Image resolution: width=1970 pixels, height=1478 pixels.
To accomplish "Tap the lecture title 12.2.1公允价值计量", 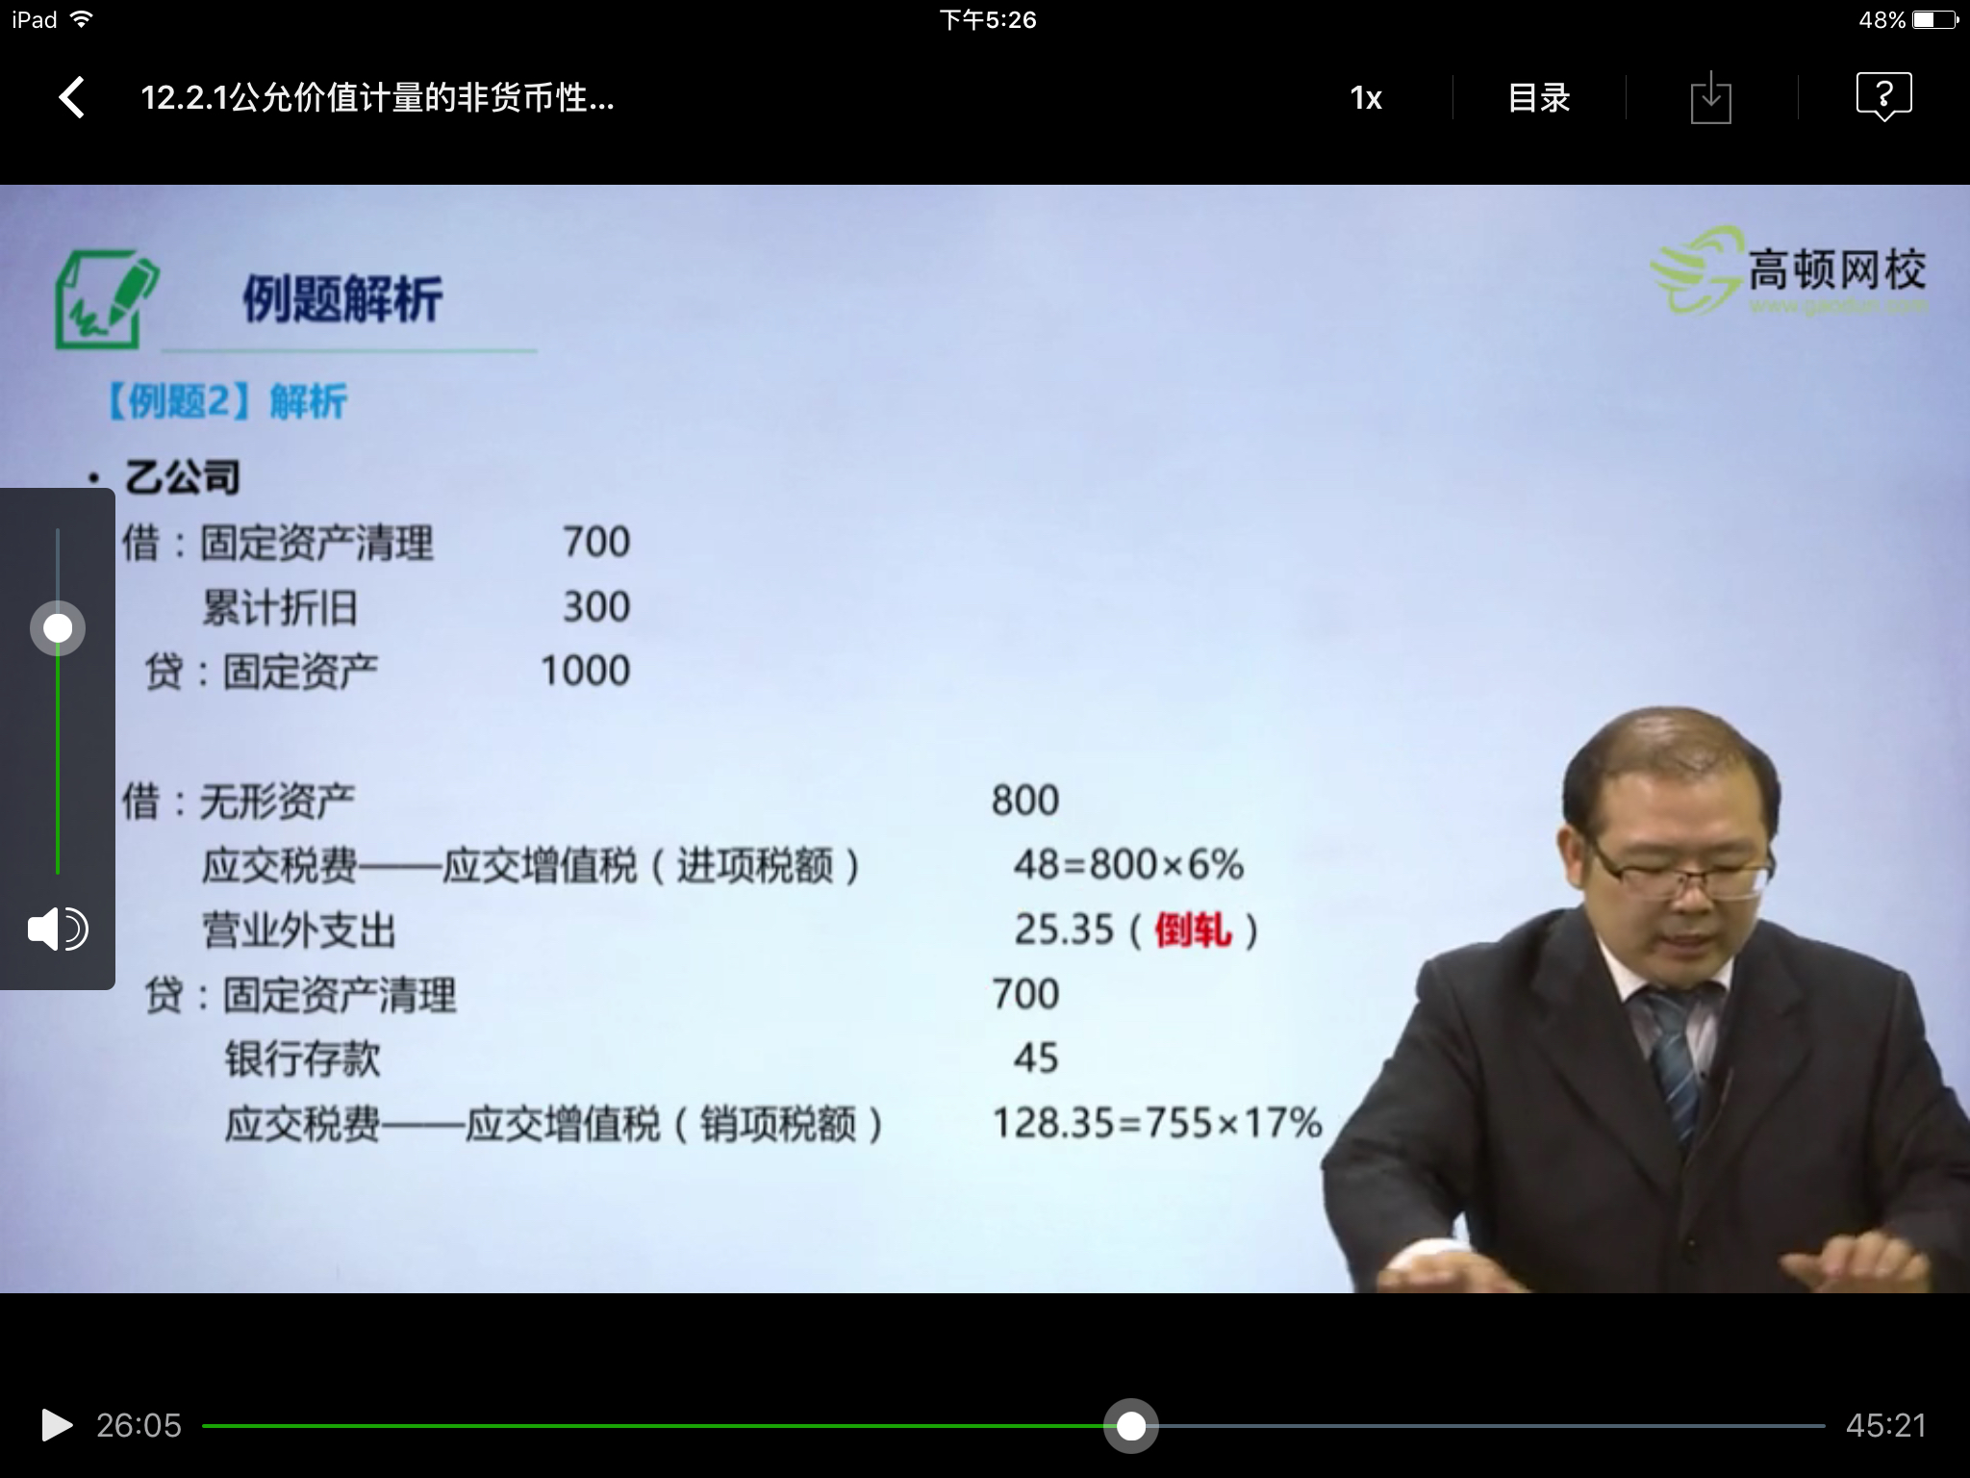I will click(377, 98).
